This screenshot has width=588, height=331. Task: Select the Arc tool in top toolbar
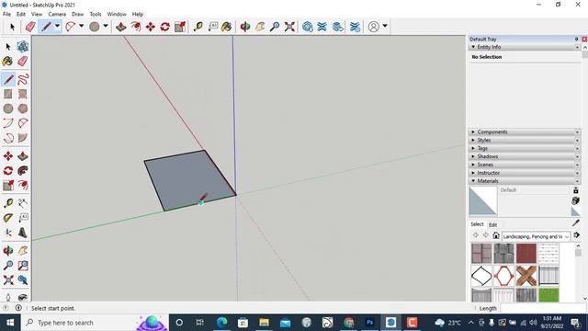70,27
